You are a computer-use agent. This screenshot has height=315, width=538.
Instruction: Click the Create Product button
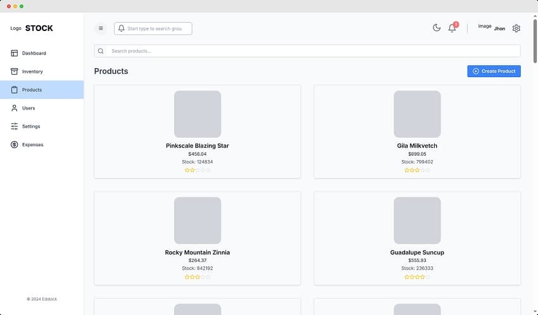pos(494,71)
